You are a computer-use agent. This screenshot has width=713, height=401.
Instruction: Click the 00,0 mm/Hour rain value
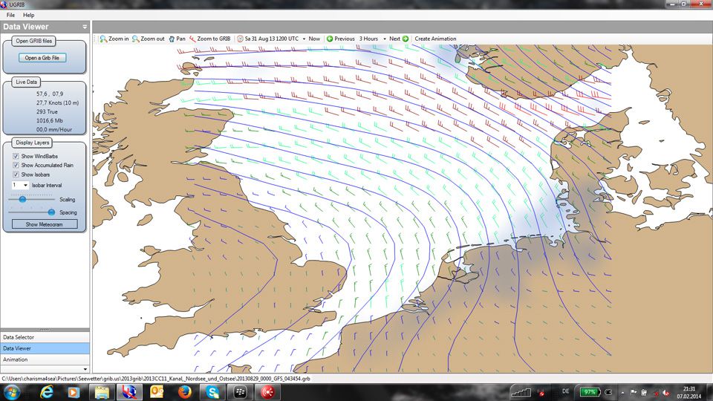coord(54,129)
